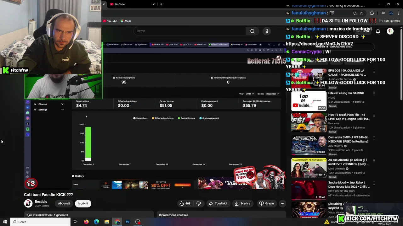
Task: Open Need For Speed BMW M3 thumbnail
Action: click(x=309, y=145)
